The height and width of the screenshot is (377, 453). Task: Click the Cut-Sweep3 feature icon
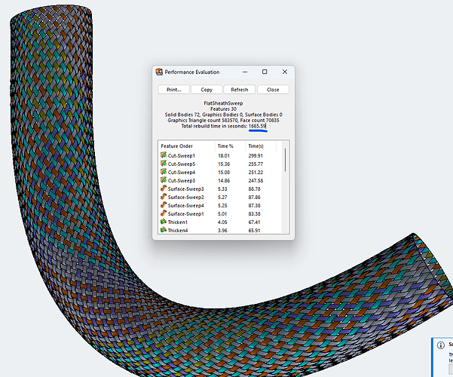pyautogui.click(x=164, y=181)
